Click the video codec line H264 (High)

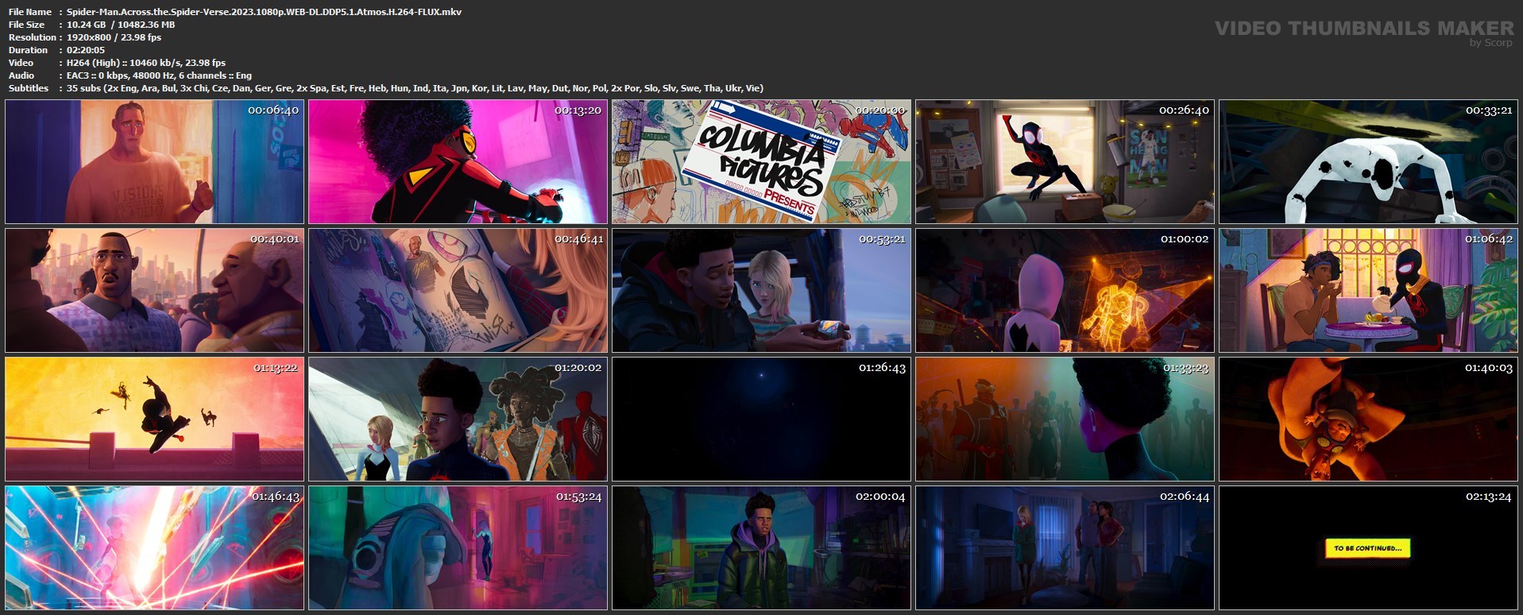pyautogui.click(x=146, y=63)
